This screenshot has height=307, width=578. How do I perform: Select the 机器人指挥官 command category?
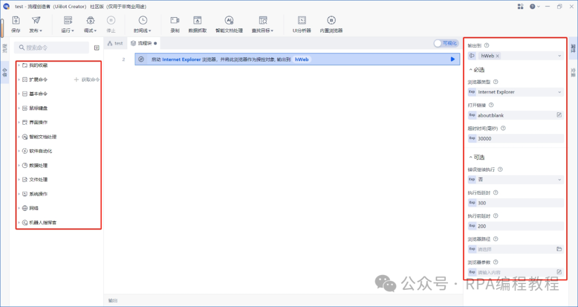[x=43, y=222]
